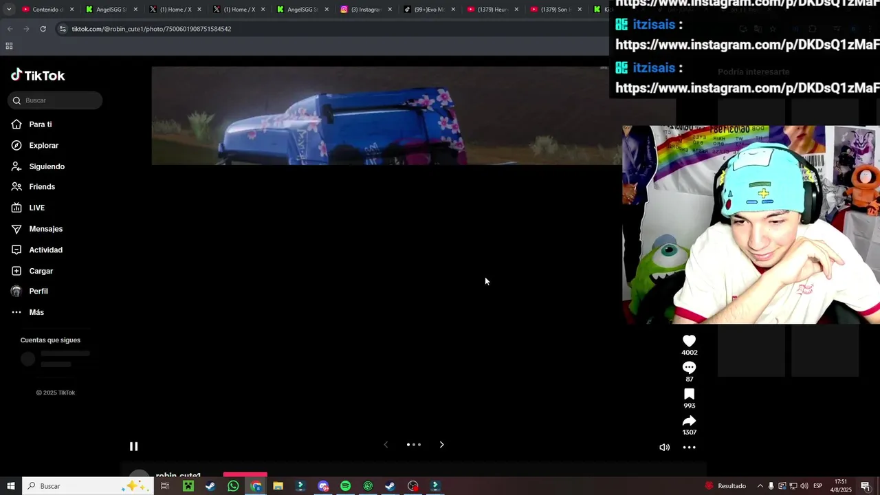Go to the previous photo
Screen dimensions: 880x495
(x=386, y=445)
